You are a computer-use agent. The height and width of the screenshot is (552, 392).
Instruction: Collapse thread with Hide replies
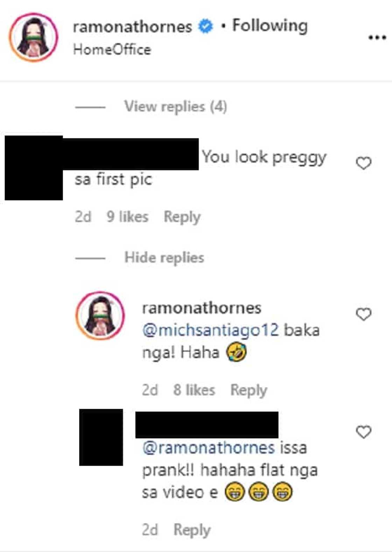tap(164, 258)
